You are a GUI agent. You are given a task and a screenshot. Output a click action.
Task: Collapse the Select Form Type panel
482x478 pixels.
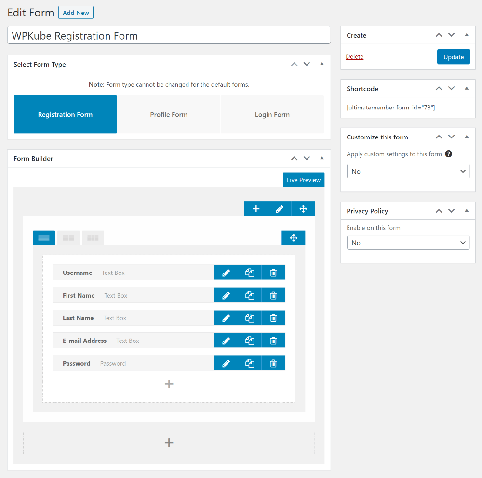click(322, 64)
